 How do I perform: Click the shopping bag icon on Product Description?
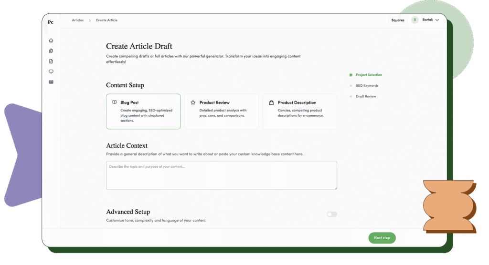point(271,102)
